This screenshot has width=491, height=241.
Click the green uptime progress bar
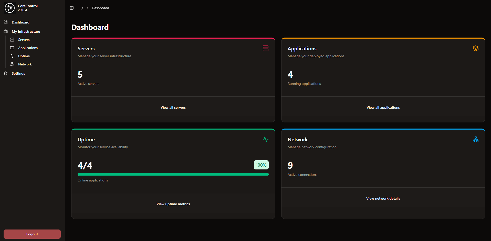173,174
